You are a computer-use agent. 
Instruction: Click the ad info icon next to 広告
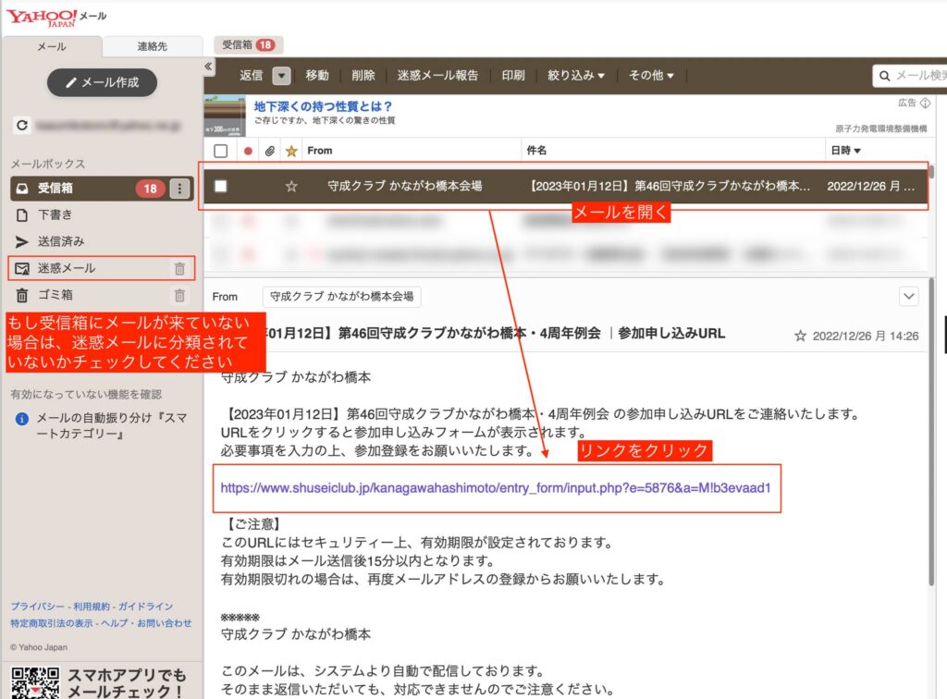[925, 103]
